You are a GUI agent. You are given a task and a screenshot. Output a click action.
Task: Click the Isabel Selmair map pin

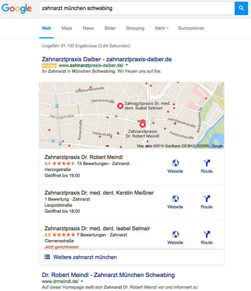tap(120, 106)
